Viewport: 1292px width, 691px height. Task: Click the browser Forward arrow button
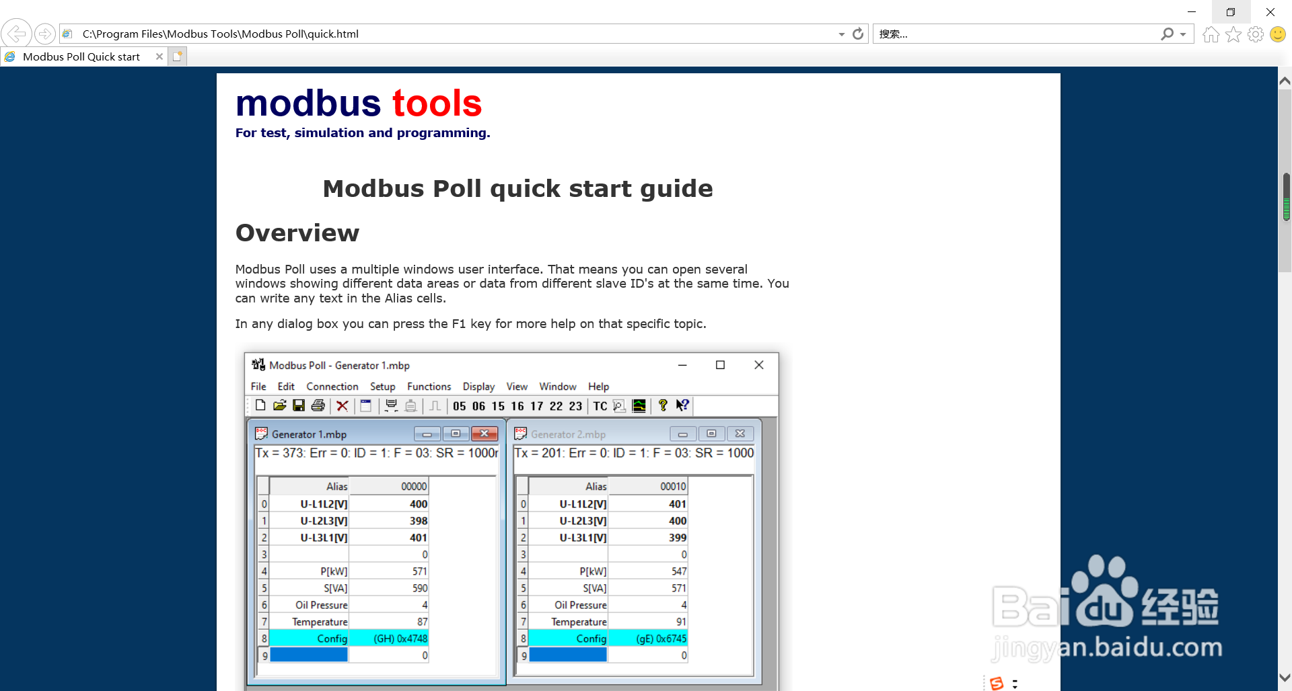pyautogui.click(x=44, y=33)
